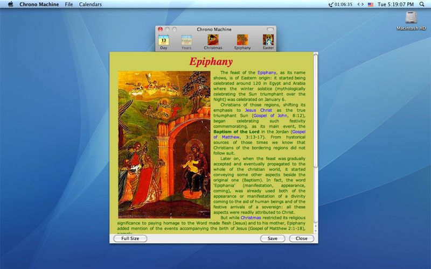
Task: Click the Save button
Action: pos(273,238)
